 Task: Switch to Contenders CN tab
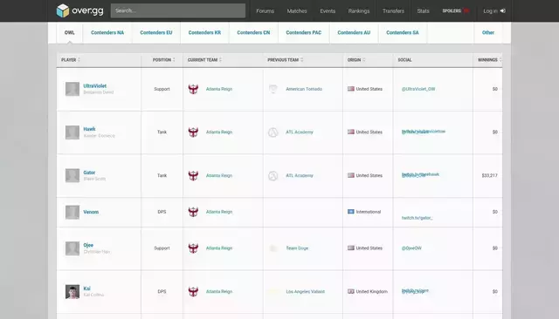(253, 32)
